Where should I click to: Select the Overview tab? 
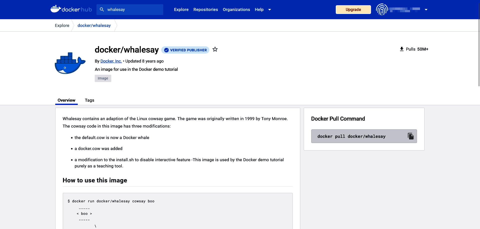tap(66, 100)
